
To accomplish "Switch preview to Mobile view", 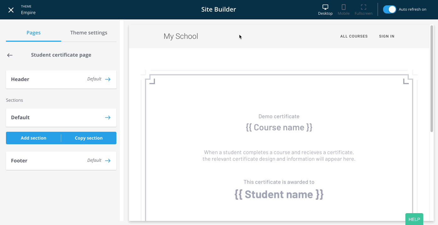I will (344, 9).
